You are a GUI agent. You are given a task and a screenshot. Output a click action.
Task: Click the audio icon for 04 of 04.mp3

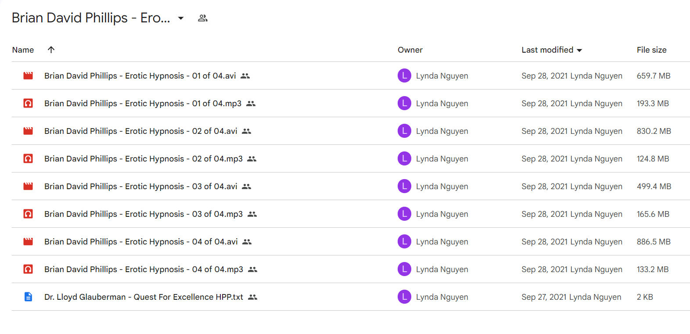28,269
